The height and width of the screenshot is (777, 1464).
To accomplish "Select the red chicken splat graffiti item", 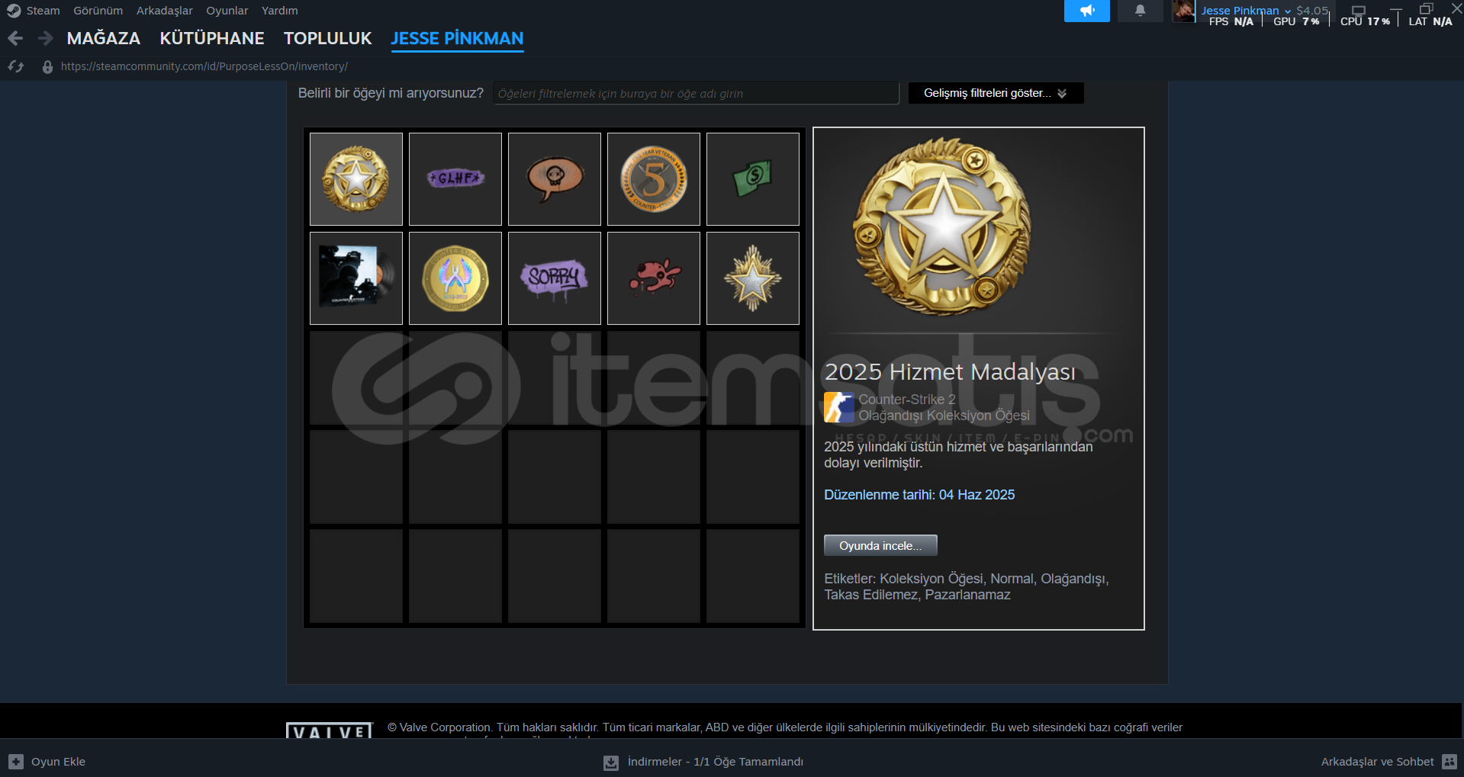I will click(654, 278).
